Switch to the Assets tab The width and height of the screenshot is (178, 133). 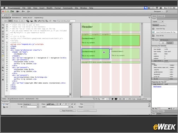coord(159,114)
